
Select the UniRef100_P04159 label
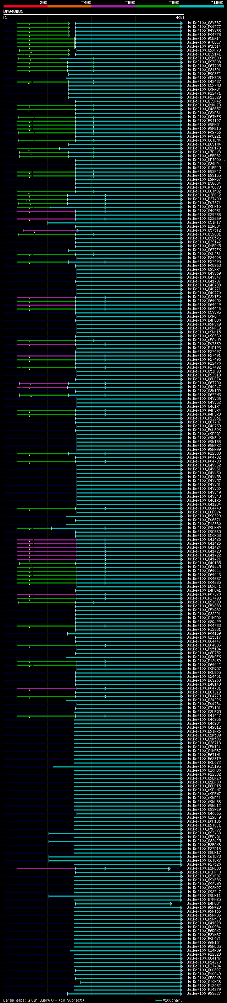[204, 633]
